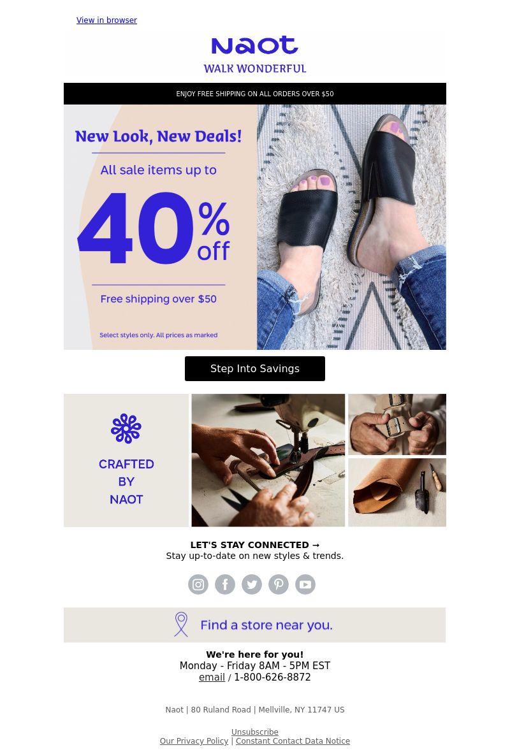Click the black sandals photo
This screenshot has width=510, height=752.
click(x=352, y=228)
